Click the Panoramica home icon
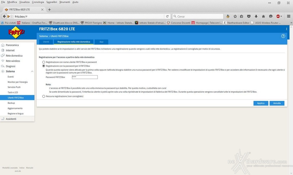 tap(3, 45)
